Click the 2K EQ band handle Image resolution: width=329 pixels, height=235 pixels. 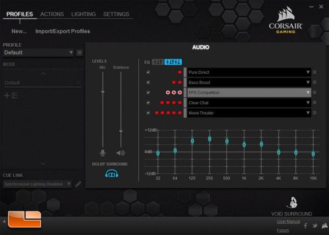261,144
